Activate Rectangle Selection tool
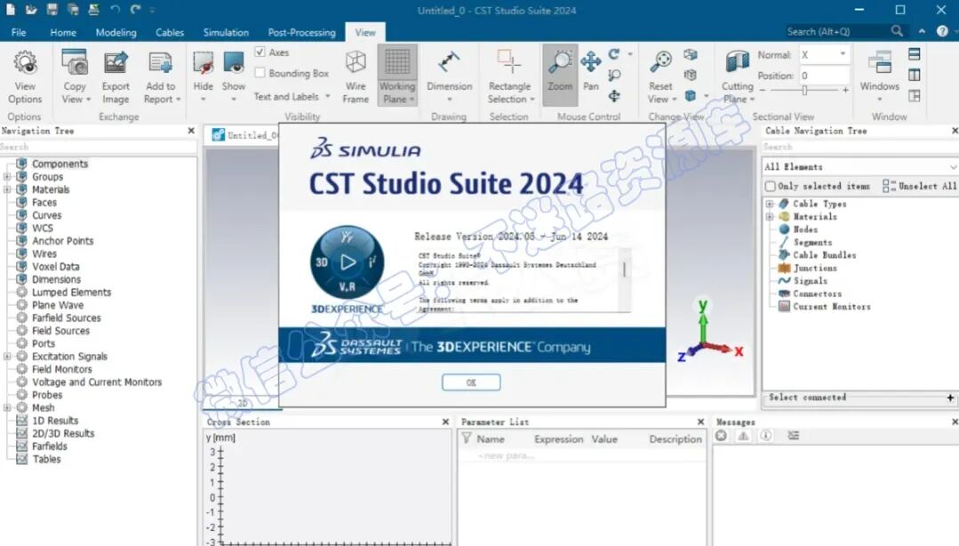The height and width of the screenshot is (546, 959). pos(510,76)
